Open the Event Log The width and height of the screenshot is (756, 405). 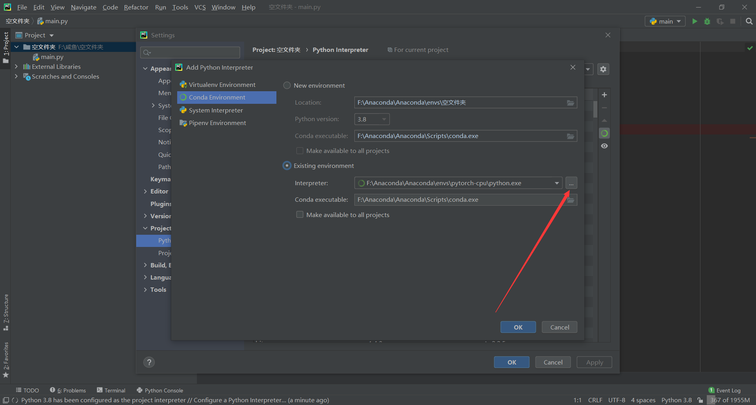(x=724, y=390)
